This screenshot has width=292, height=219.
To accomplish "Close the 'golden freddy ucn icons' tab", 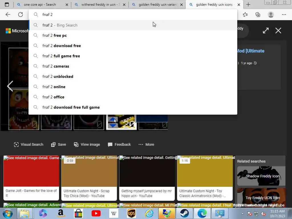I will tap(239, 5).
